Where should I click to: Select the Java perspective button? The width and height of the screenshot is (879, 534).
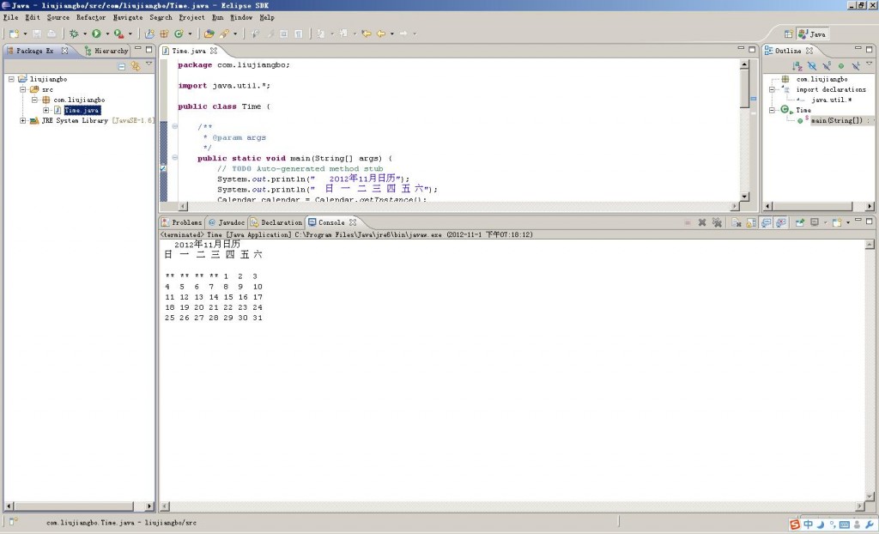click(812, 34)
